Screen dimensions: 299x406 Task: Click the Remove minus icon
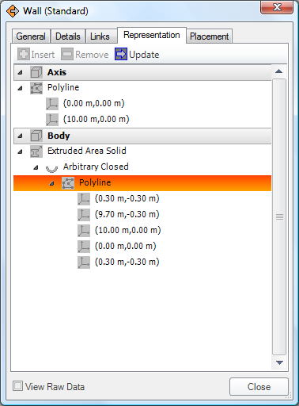67,54
